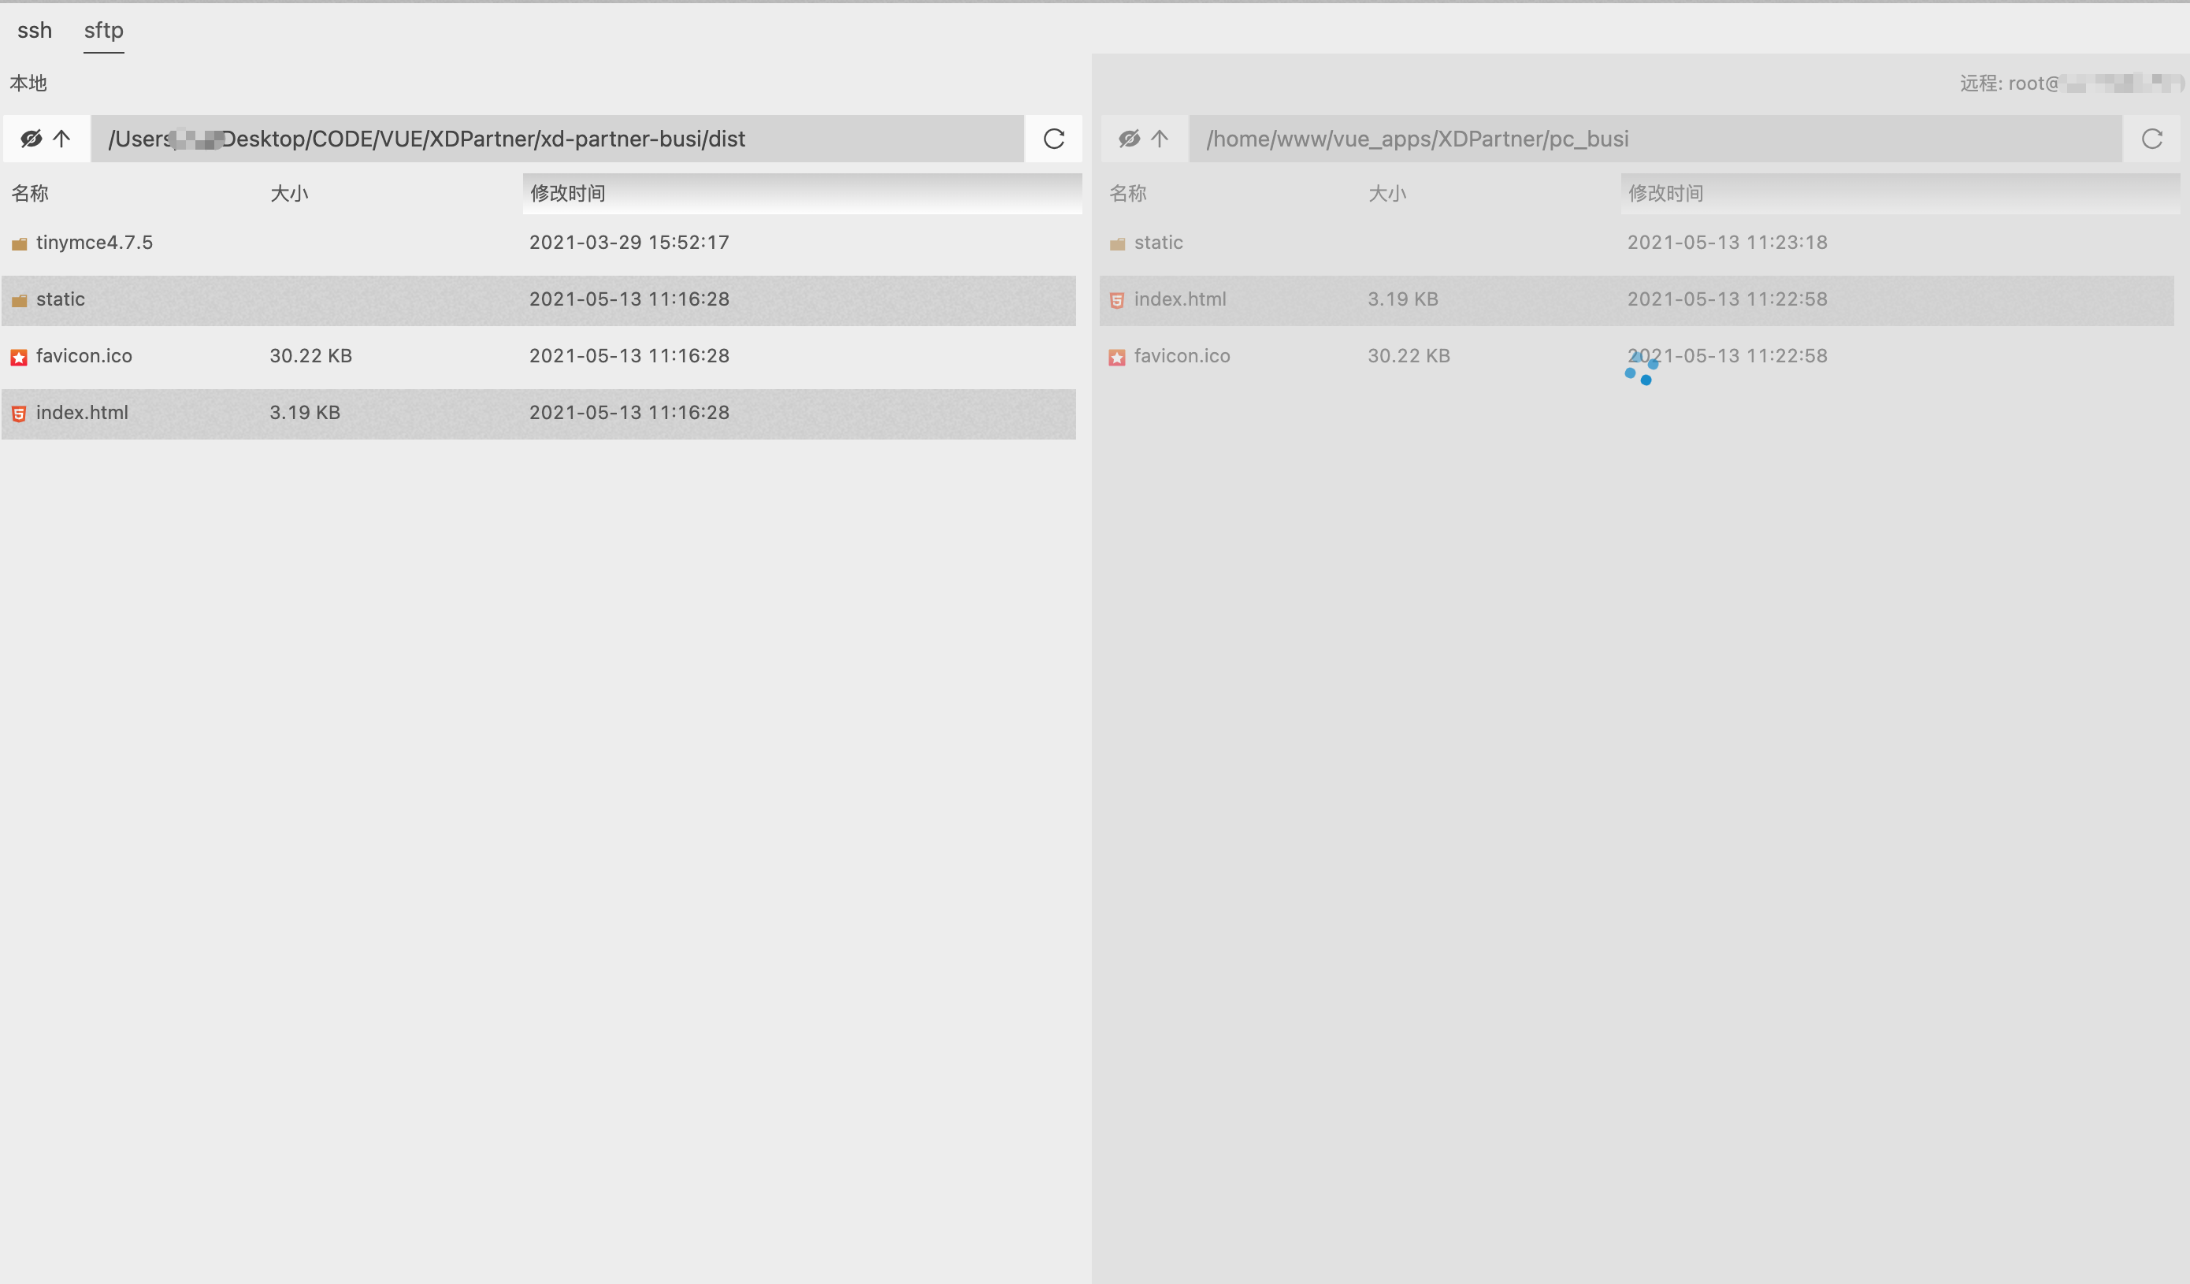
Task: Sort local files by 名称 column
Action: (x=30, y=193)
